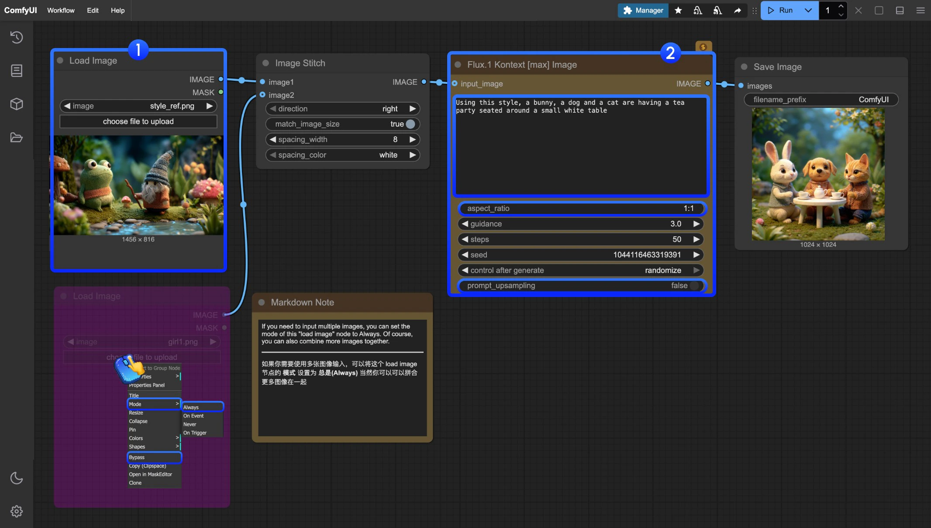Click choose file to upload in Load Image

tap(138, 121)
